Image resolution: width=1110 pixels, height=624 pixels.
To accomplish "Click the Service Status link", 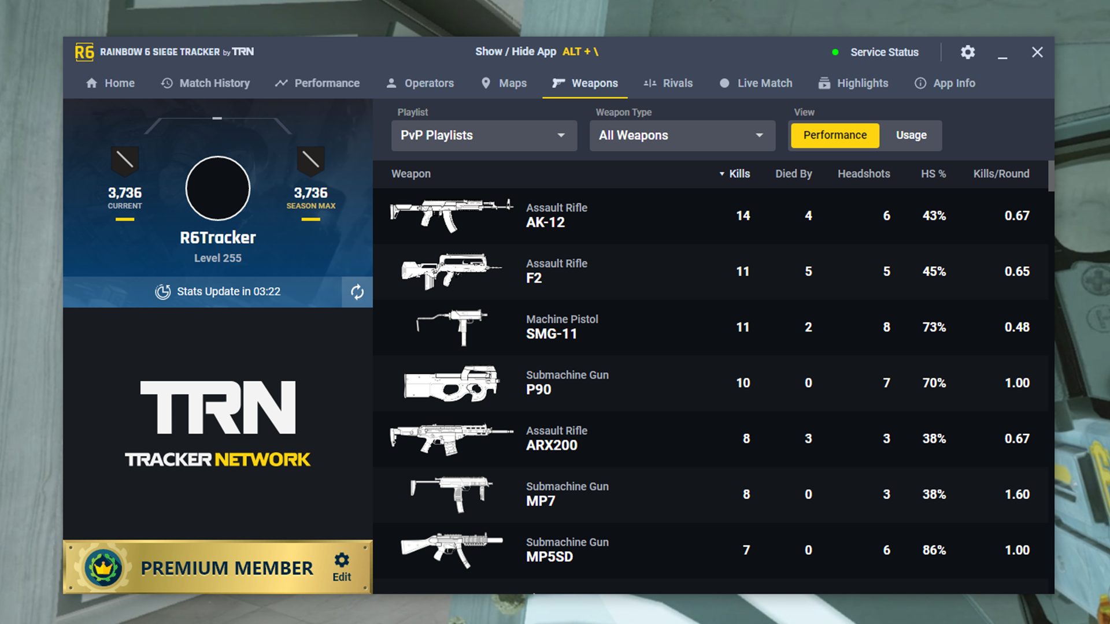I will point(885,52).
